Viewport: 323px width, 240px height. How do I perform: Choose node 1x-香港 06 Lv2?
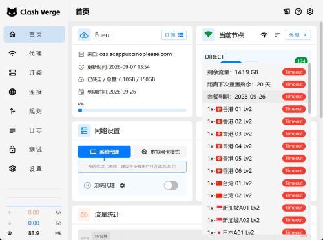[255, 171]
